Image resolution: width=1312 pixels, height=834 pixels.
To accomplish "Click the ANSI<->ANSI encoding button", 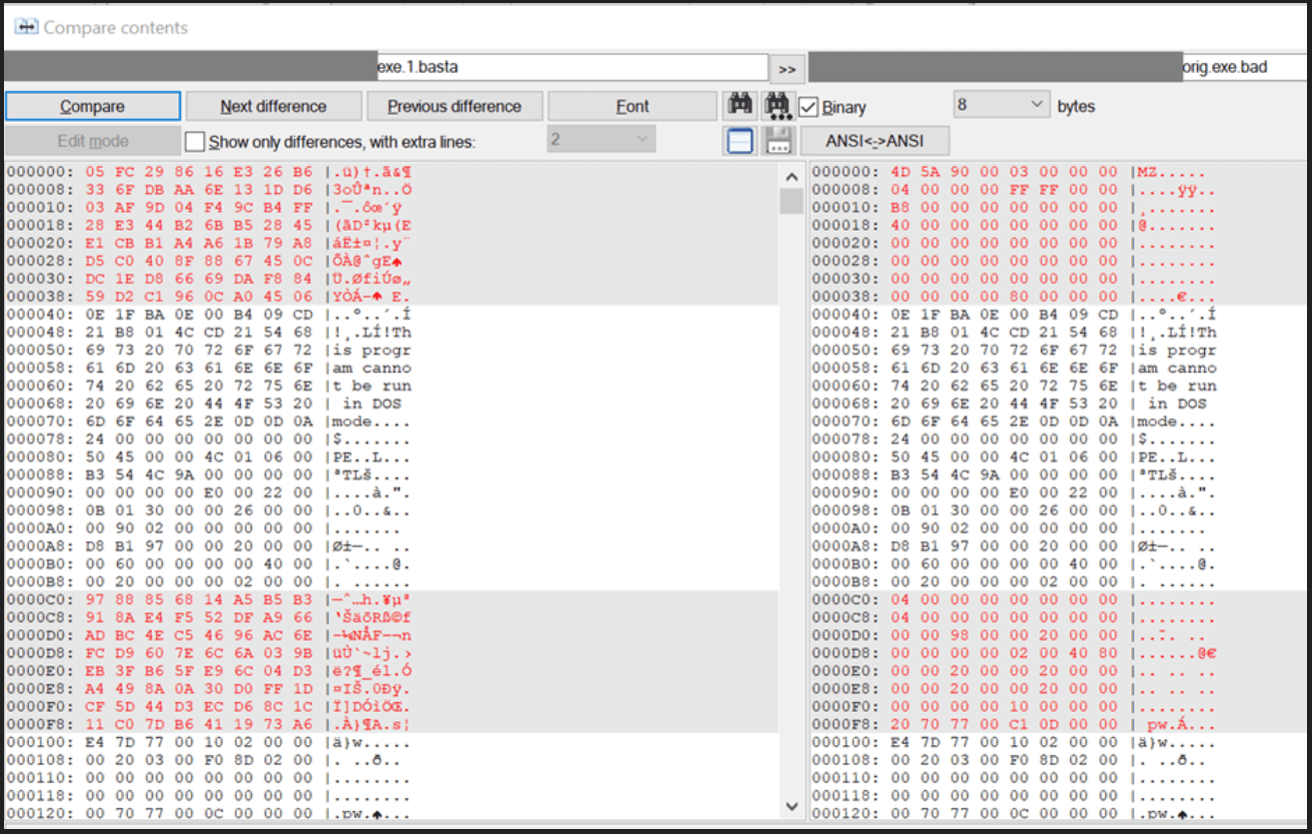I will pos(875,141).
